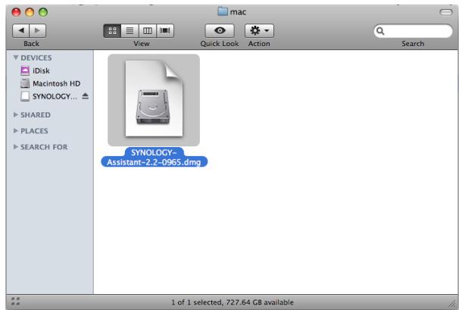459x310 pixels.
Task: Expand the SHARED section
Action: [16, 114]
